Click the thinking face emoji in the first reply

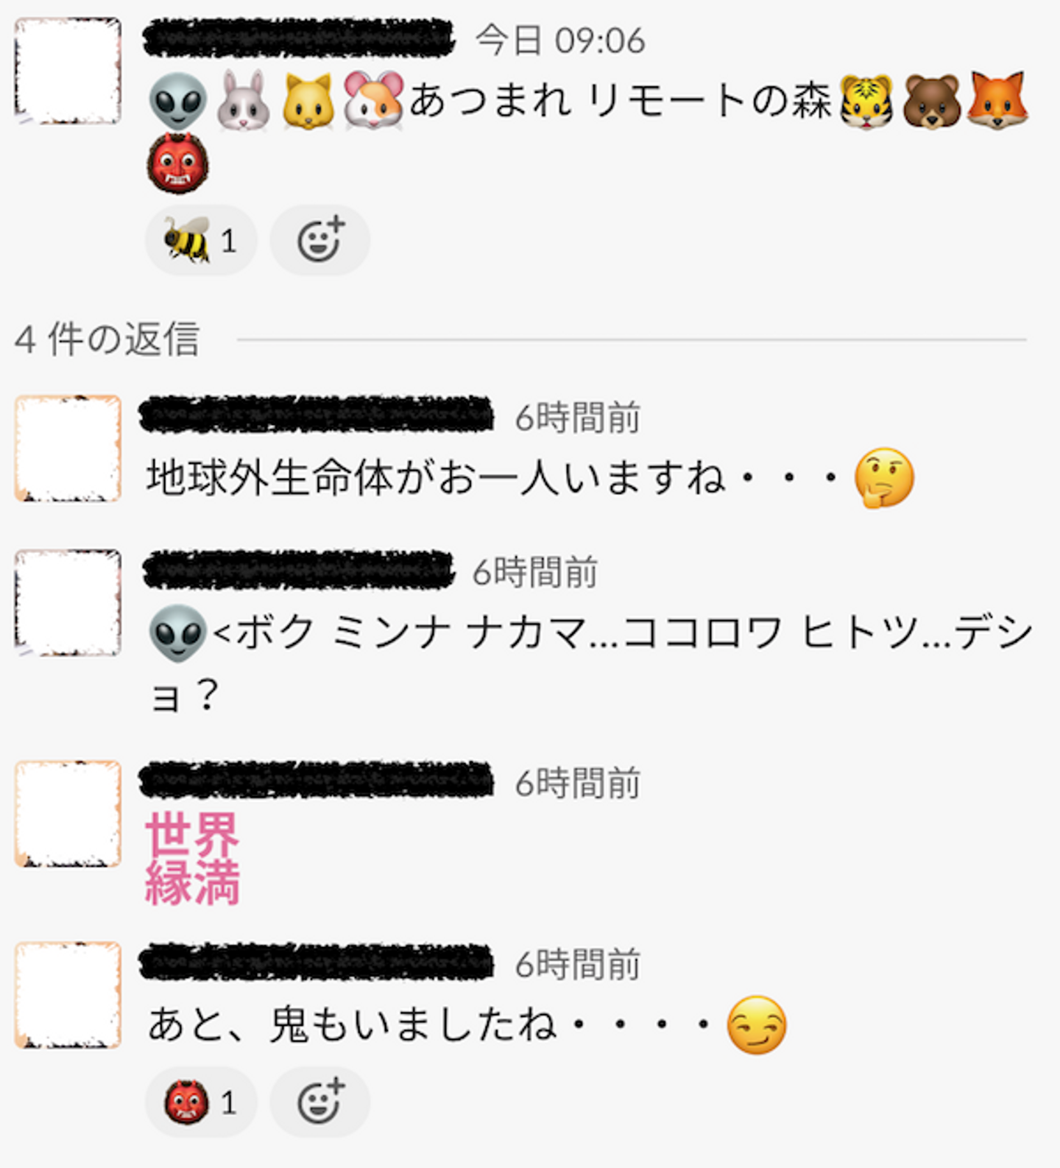tap(883, 478)
